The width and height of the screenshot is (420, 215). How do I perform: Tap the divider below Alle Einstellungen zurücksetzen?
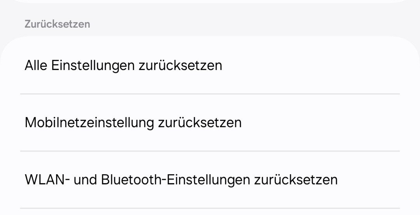(x=210, y=94)
